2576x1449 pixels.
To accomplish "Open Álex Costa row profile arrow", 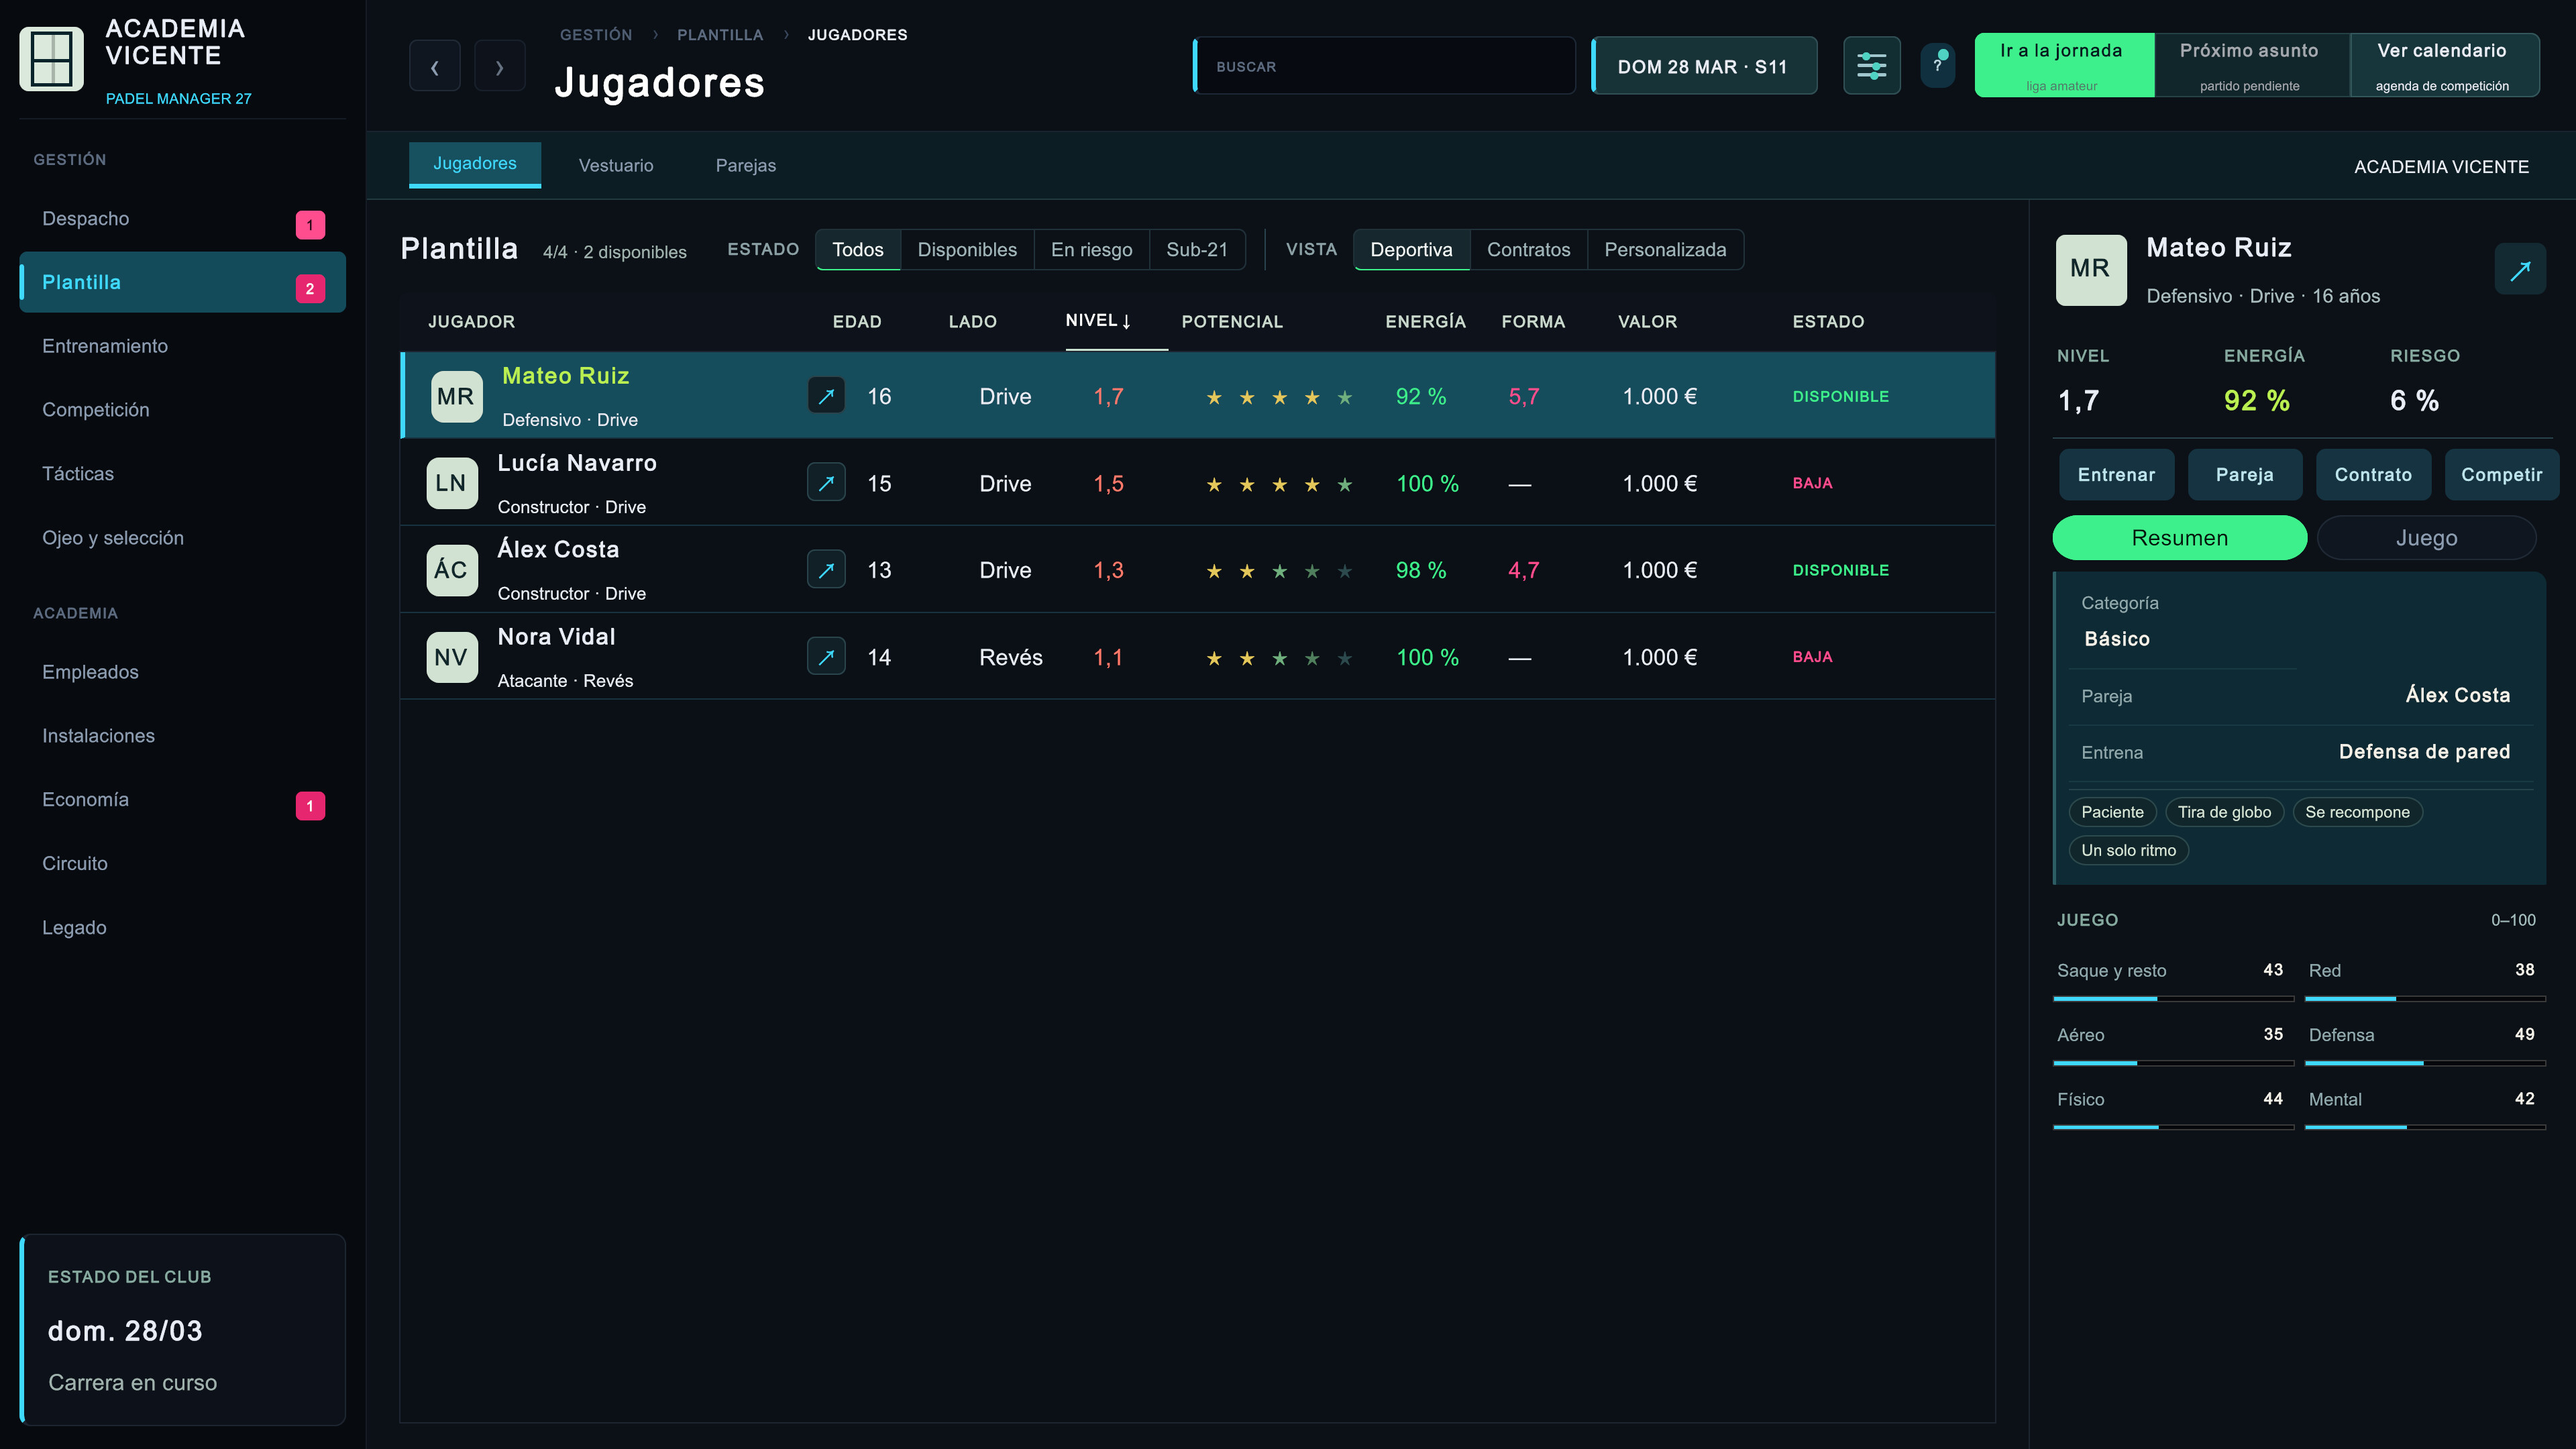I will click(x=826, y=570).
